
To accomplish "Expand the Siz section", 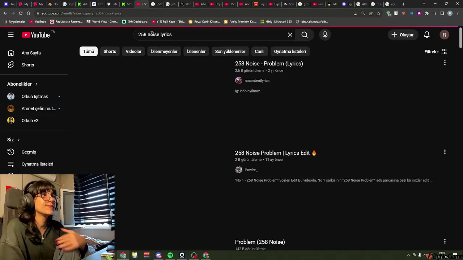I will point(14,140).
